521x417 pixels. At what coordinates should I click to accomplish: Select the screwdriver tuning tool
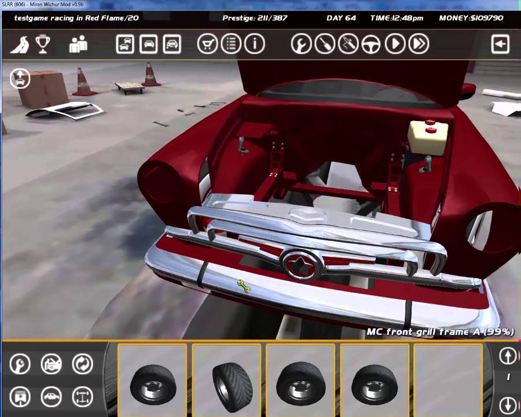[x=325, y=44]
